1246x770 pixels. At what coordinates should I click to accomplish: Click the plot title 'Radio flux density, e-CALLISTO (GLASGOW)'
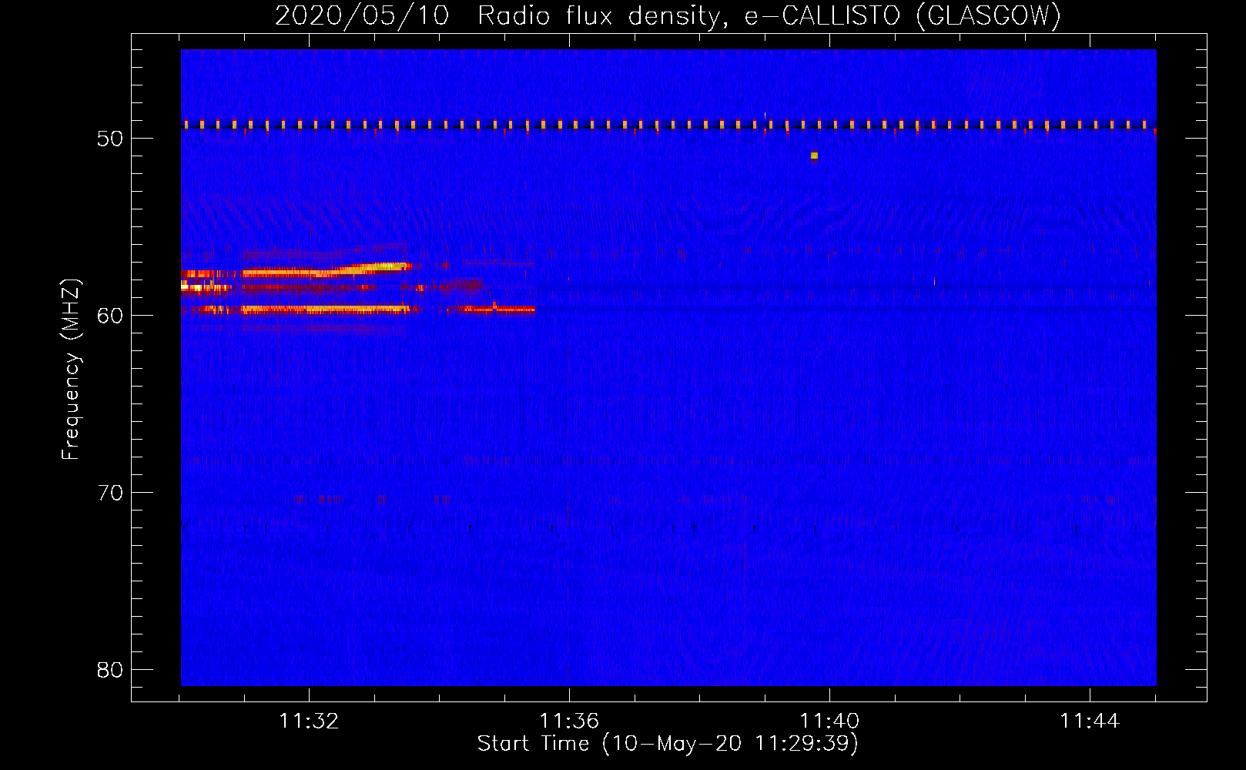click(x=769, y=15)
